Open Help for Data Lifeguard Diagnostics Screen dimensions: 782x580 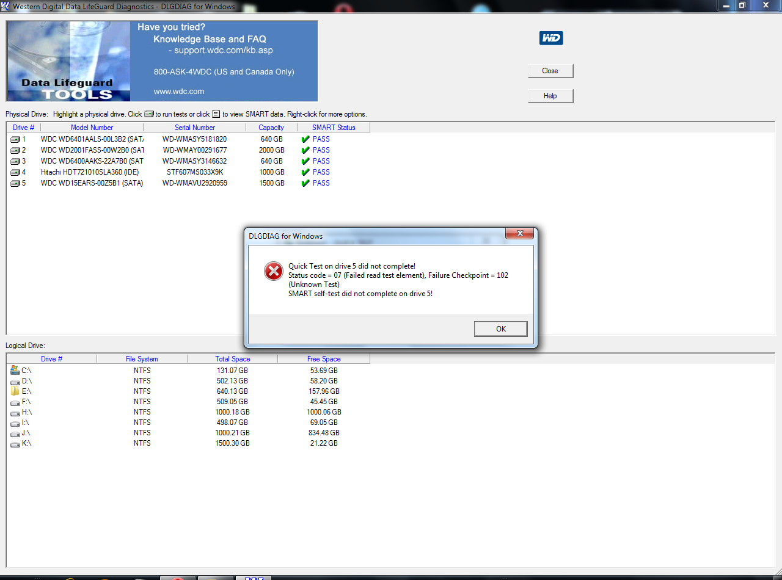coord(550,96)
